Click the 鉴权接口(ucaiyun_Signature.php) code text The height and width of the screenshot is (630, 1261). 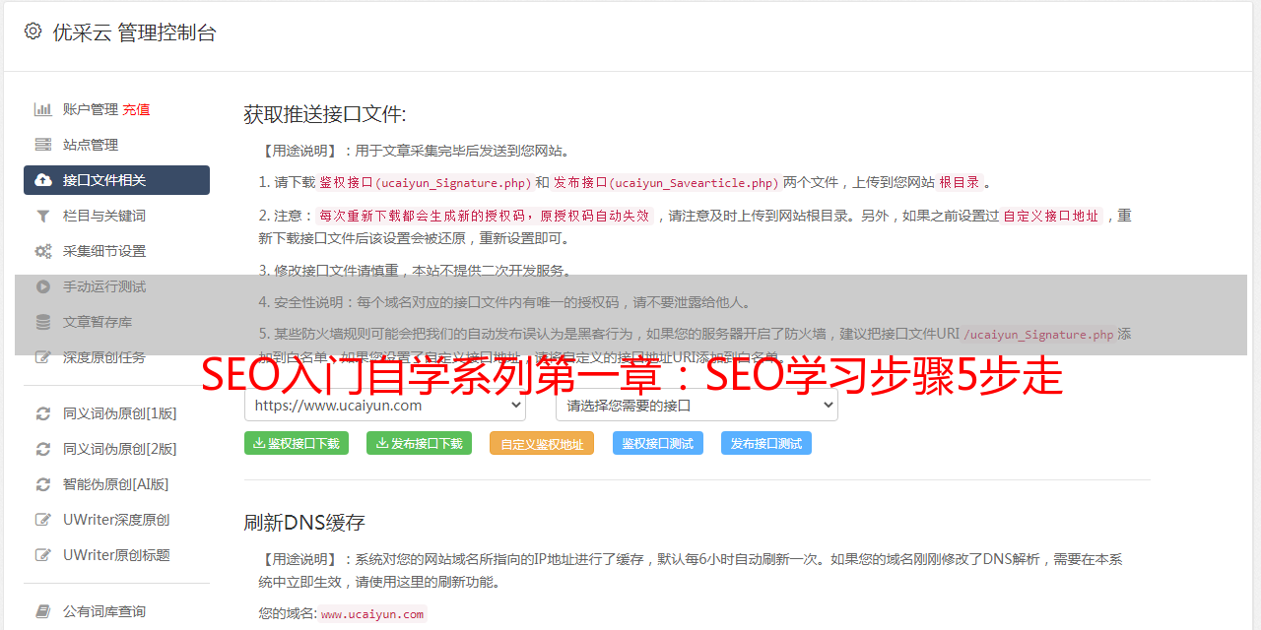point(426,182)
